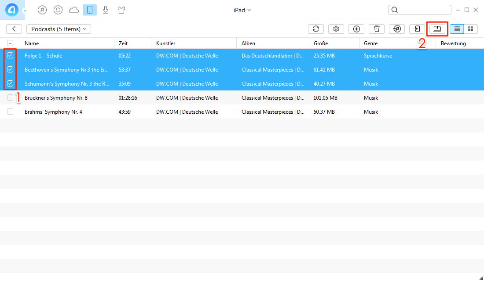Open the iTunes library music icon

(42, 10)
